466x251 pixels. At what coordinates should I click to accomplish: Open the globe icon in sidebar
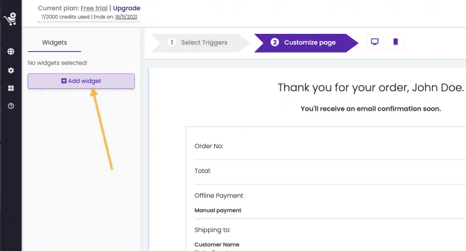pos(11,51)
